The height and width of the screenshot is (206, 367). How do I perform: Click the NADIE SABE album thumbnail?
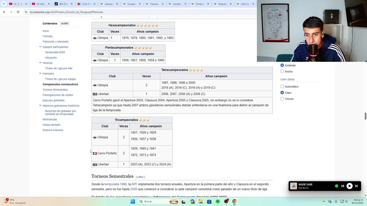[294, 186]
